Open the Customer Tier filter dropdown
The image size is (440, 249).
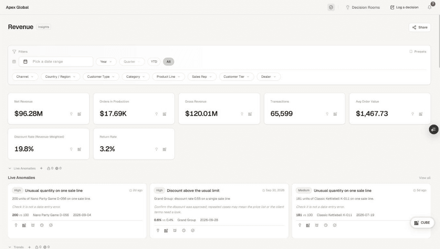[x=236, y=77]
